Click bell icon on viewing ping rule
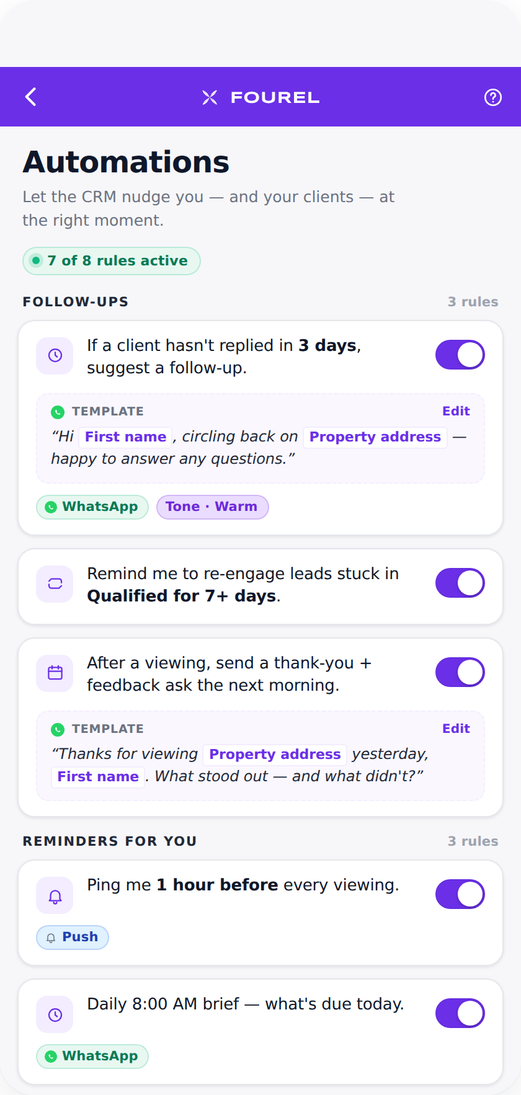This screenshot has height=1095, width=521. tap(55, 896)
